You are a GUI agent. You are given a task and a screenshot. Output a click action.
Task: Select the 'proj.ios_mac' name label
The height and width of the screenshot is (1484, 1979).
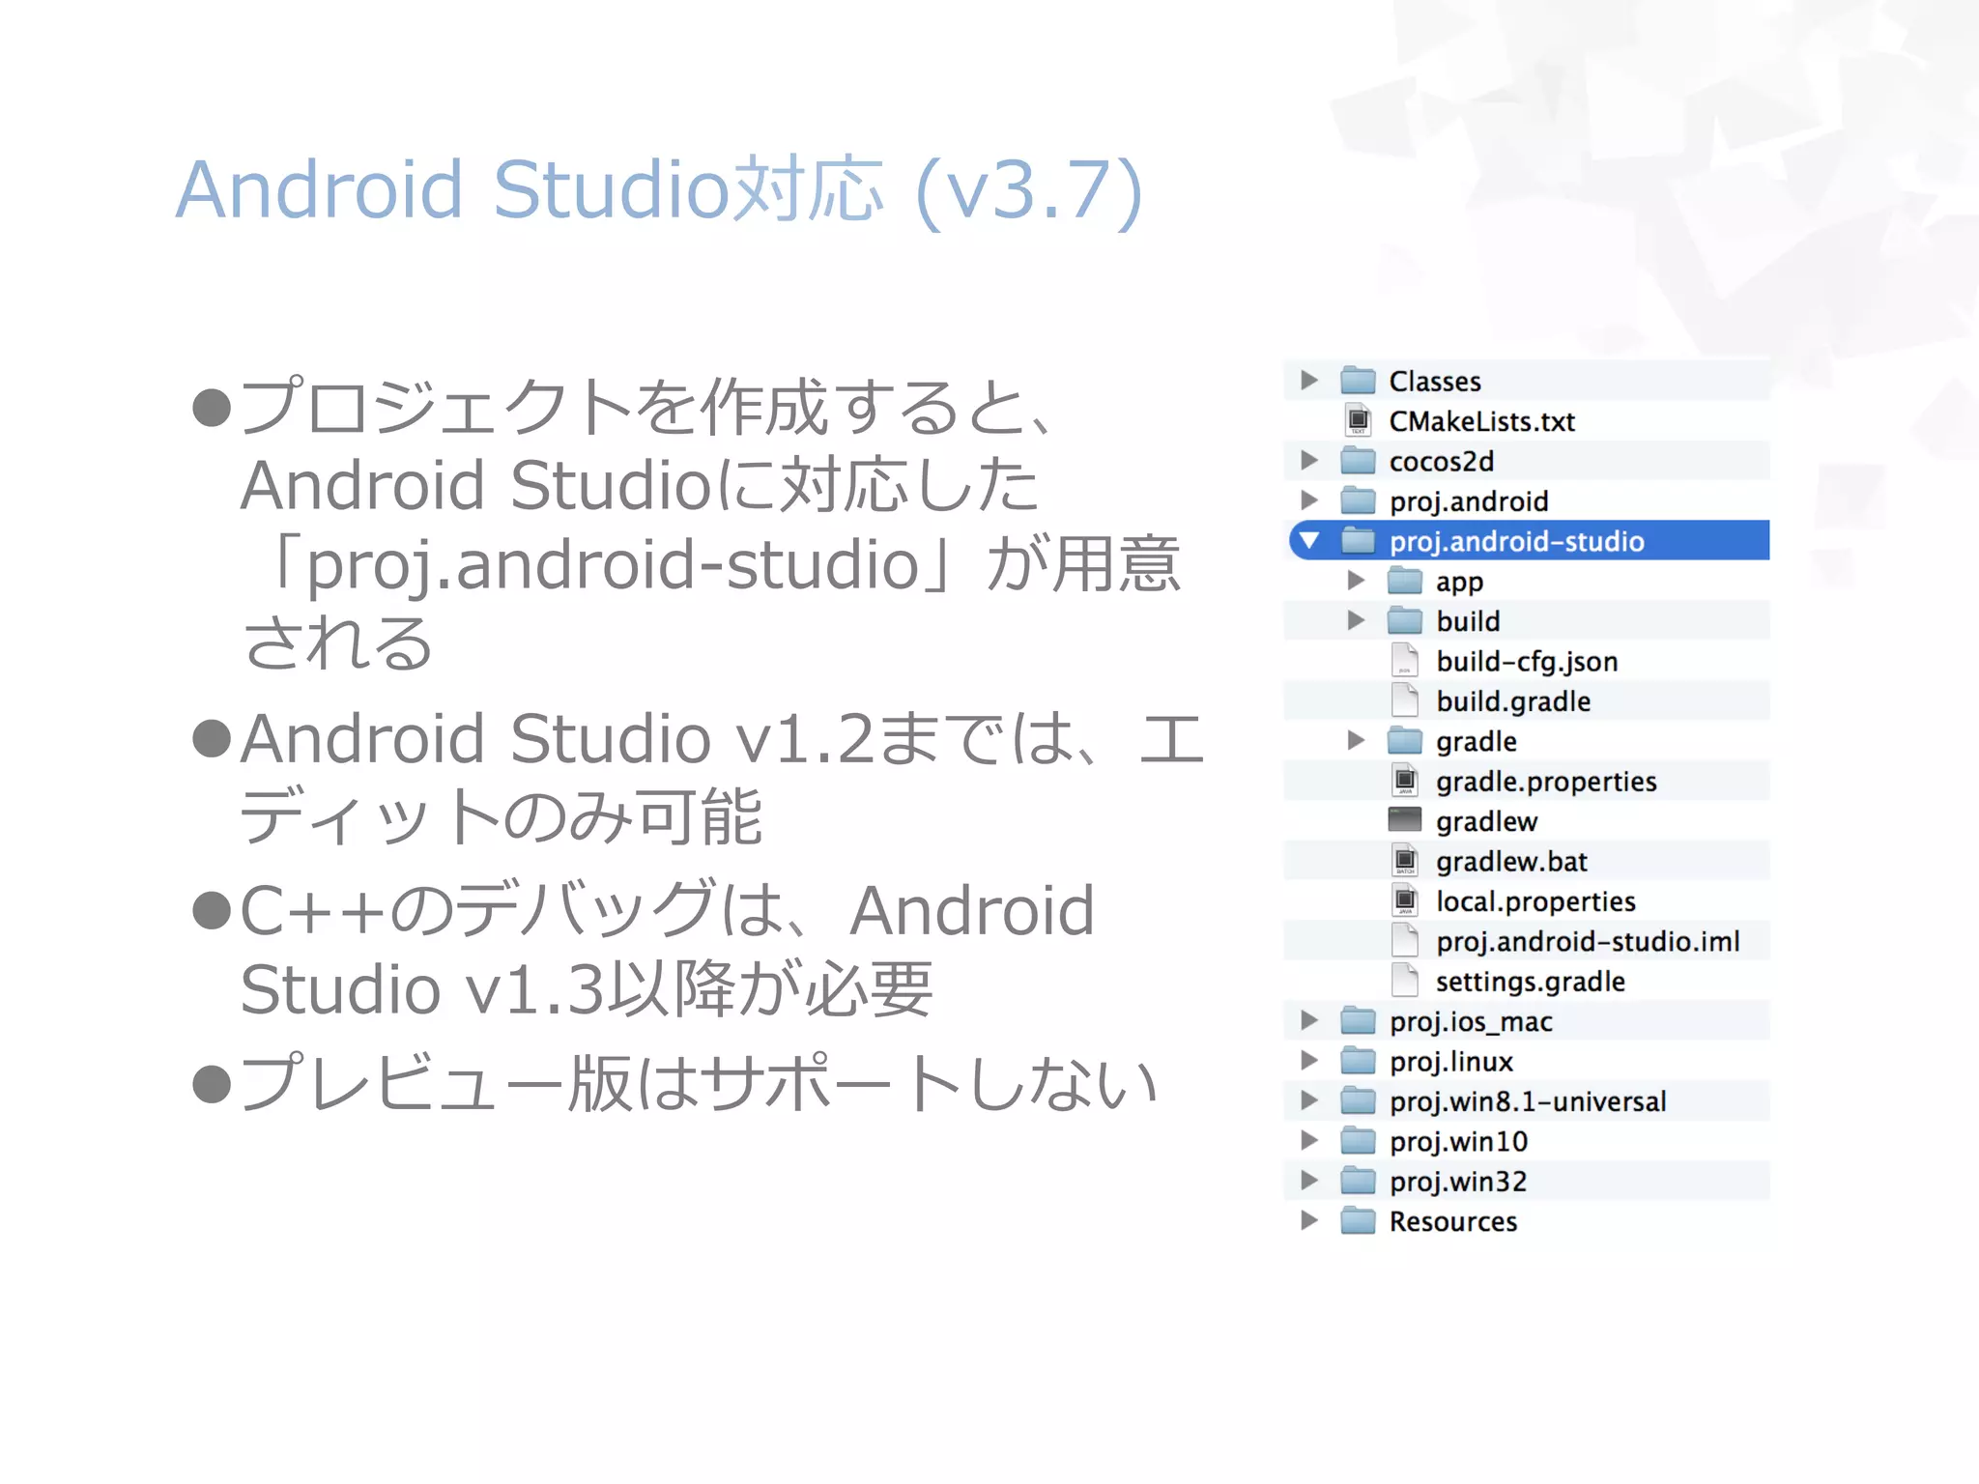coord(1471,1022)
